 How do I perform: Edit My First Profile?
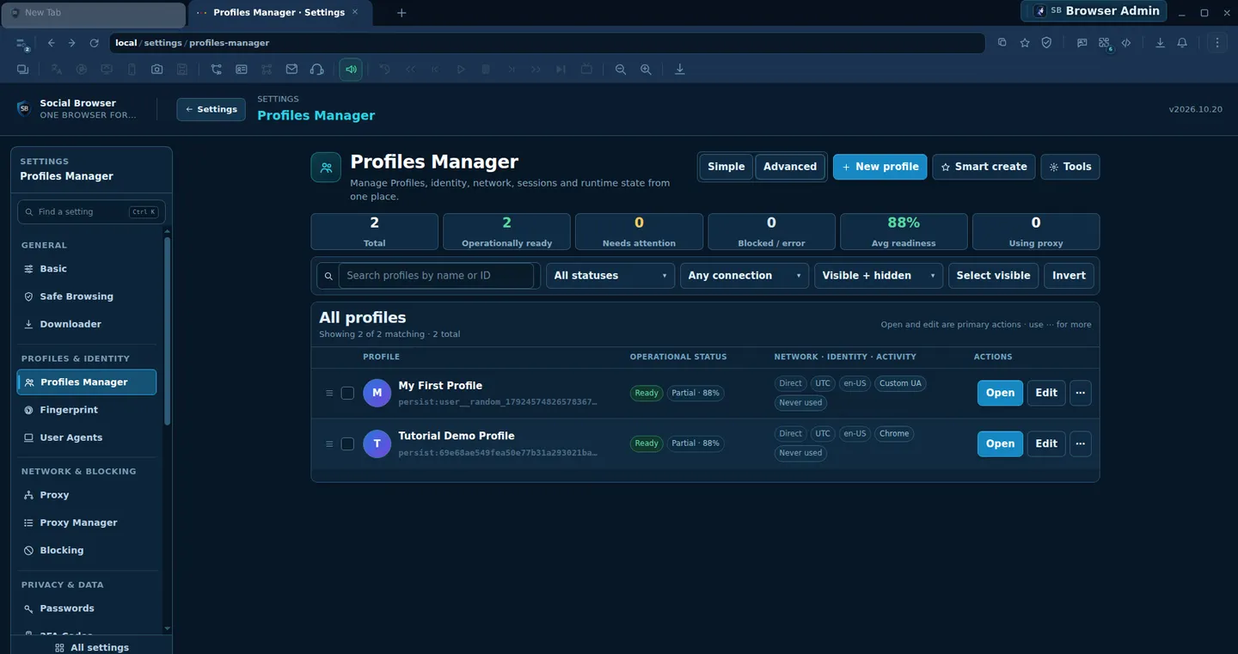(x=1046, y=393)
